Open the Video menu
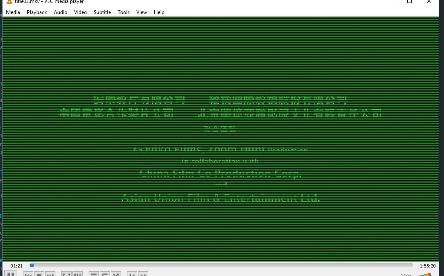444x276 pixels. 81,12
